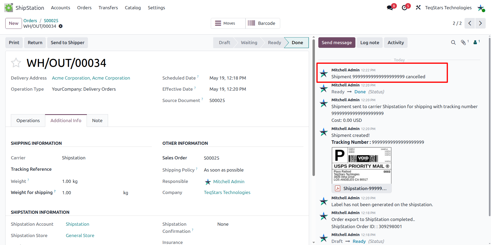Open the user avatar menu
This screenshot has width=491, height=245.
tap(481, 8)
